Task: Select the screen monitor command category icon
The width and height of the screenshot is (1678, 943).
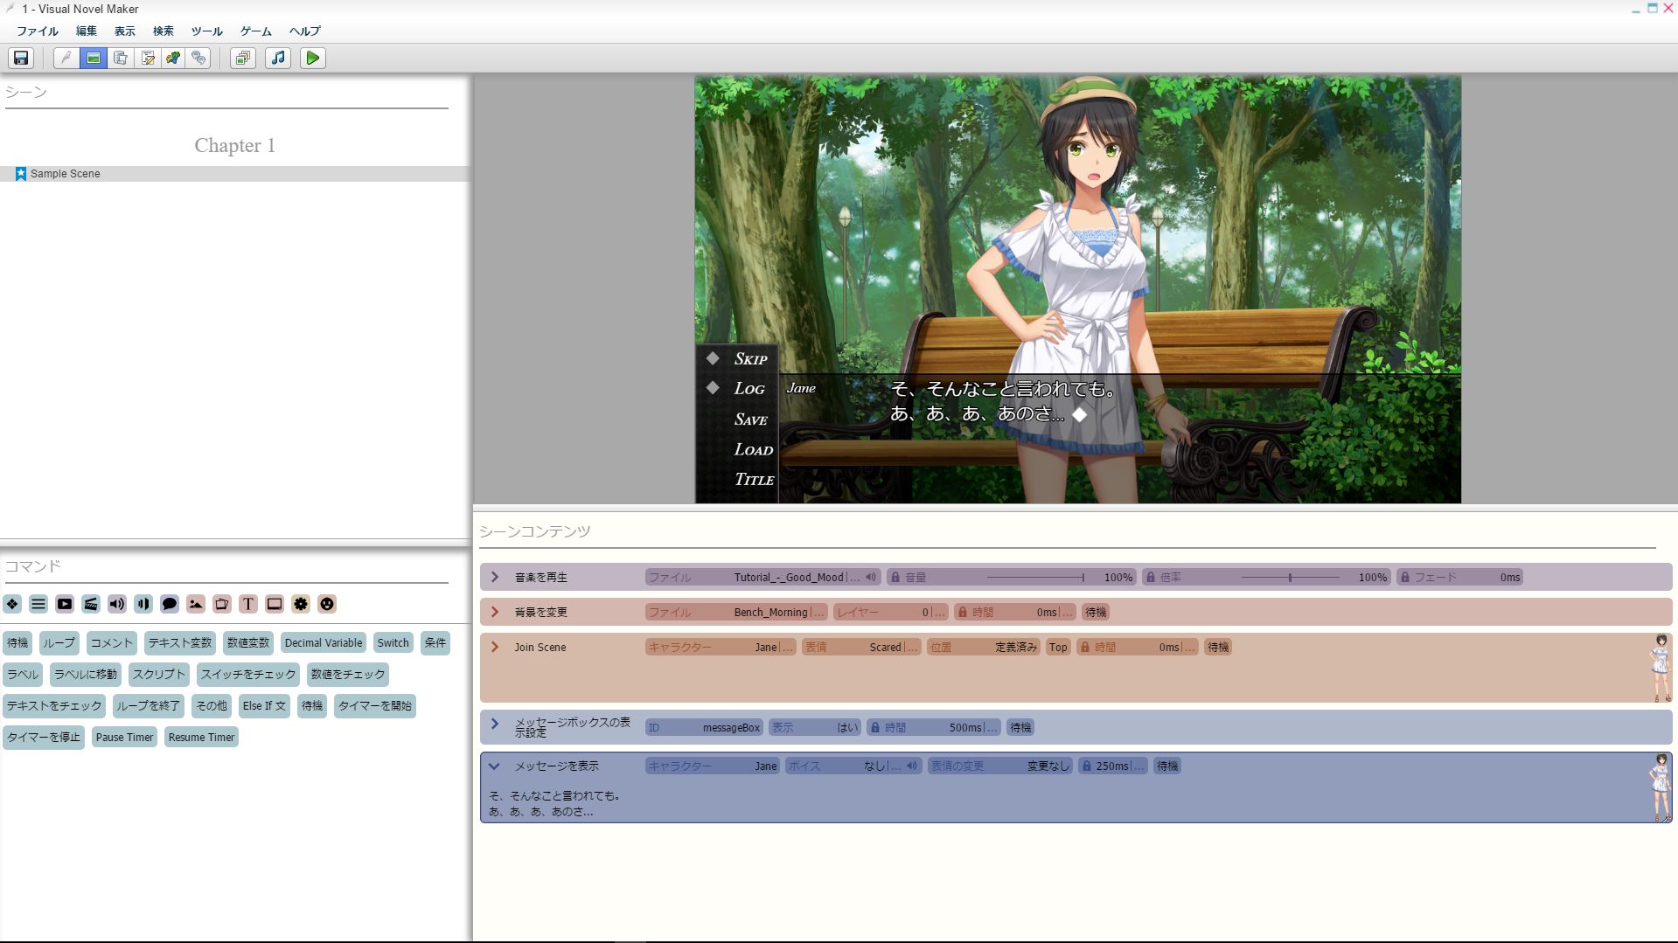Action: [275, 604]
